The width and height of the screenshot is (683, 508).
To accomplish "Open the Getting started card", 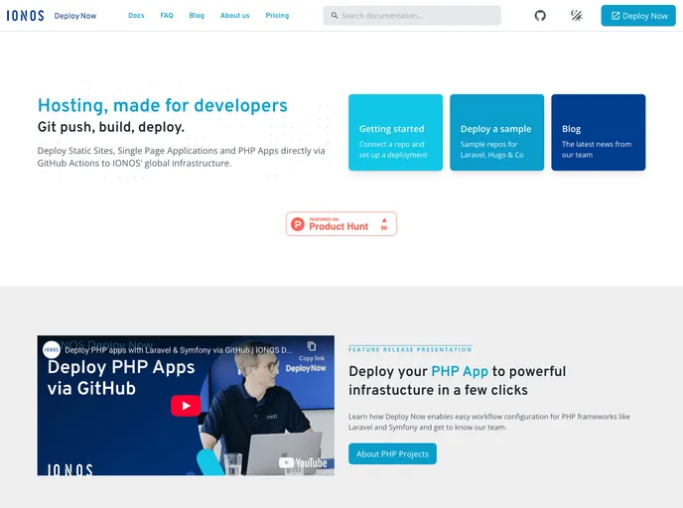I will pos(395,133).
